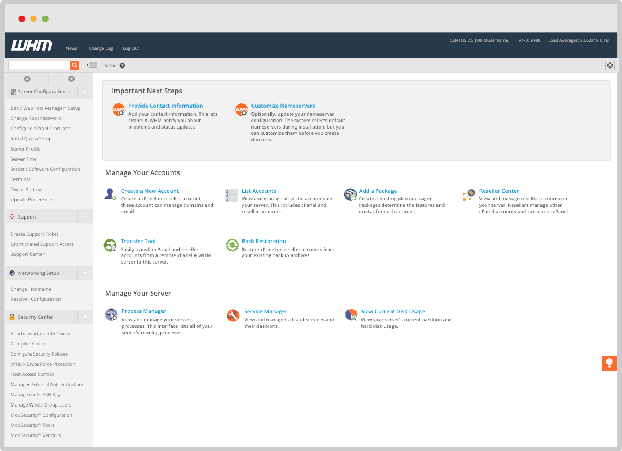Click the Home breadcrumb

(x=109, y=65)
